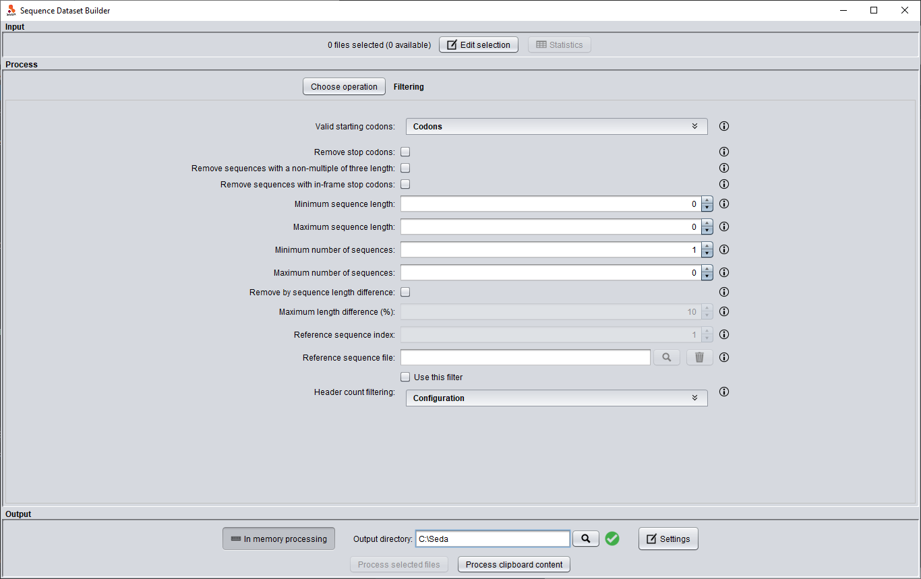921x579 pixels.
Task: Open info for Header count filtering
Action: point(724,392)
